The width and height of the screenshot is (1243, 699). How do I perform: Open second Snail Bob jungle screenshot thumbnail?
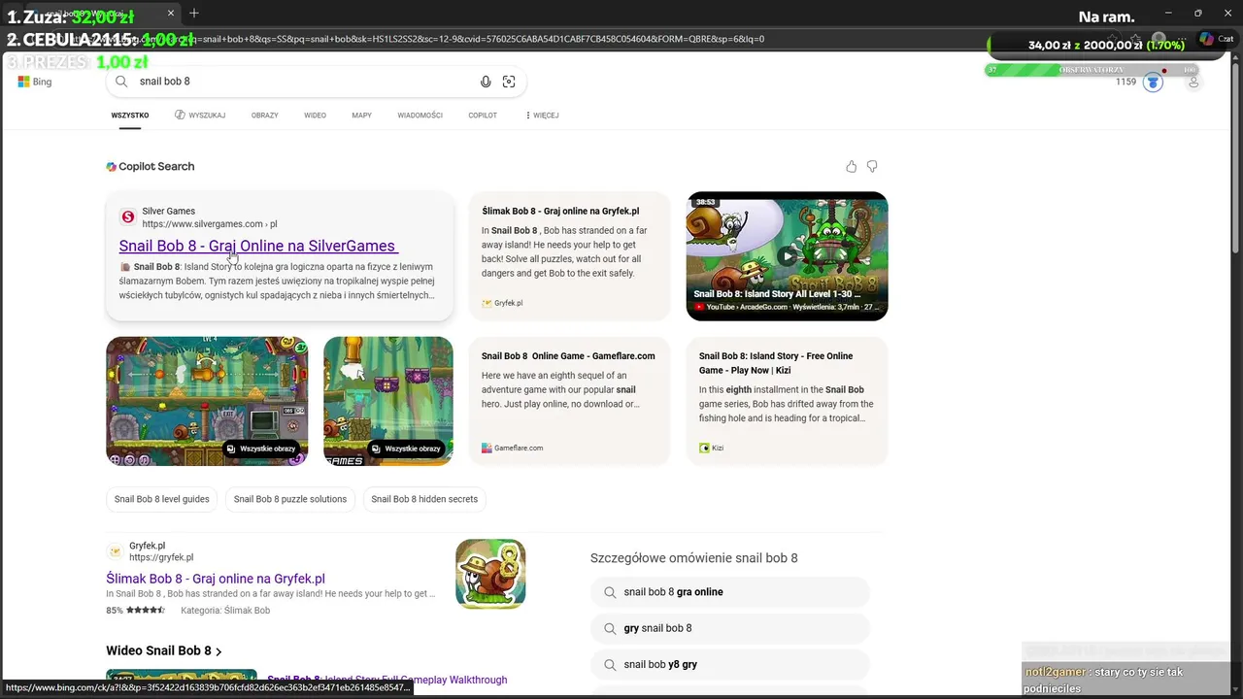point(388,401)
